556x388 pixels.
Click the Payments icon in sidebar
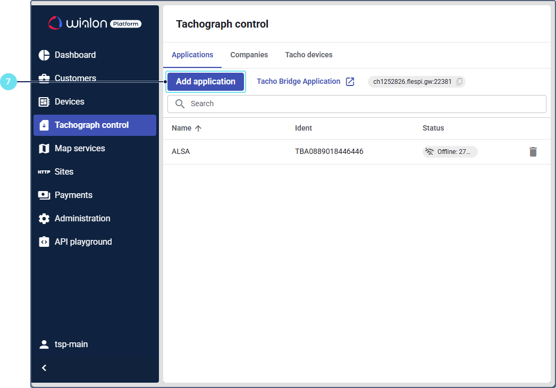[x=44, y=195]
